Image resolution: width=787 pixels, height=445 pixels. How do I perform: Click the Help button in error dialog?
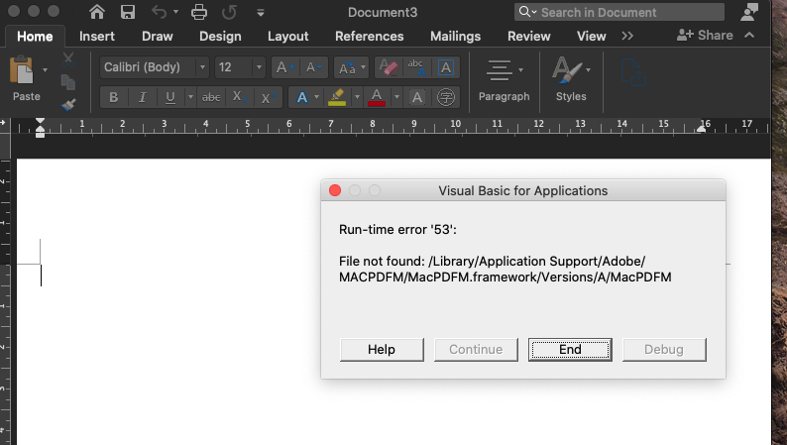tap(382, 349)
